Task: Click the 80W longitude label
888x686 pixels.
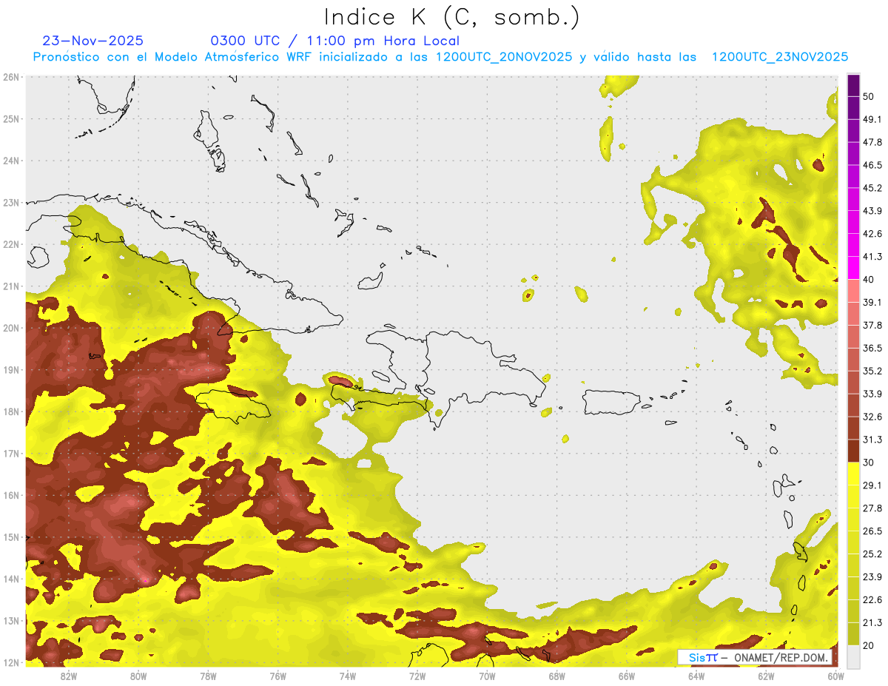Action: tap(138, 676)
